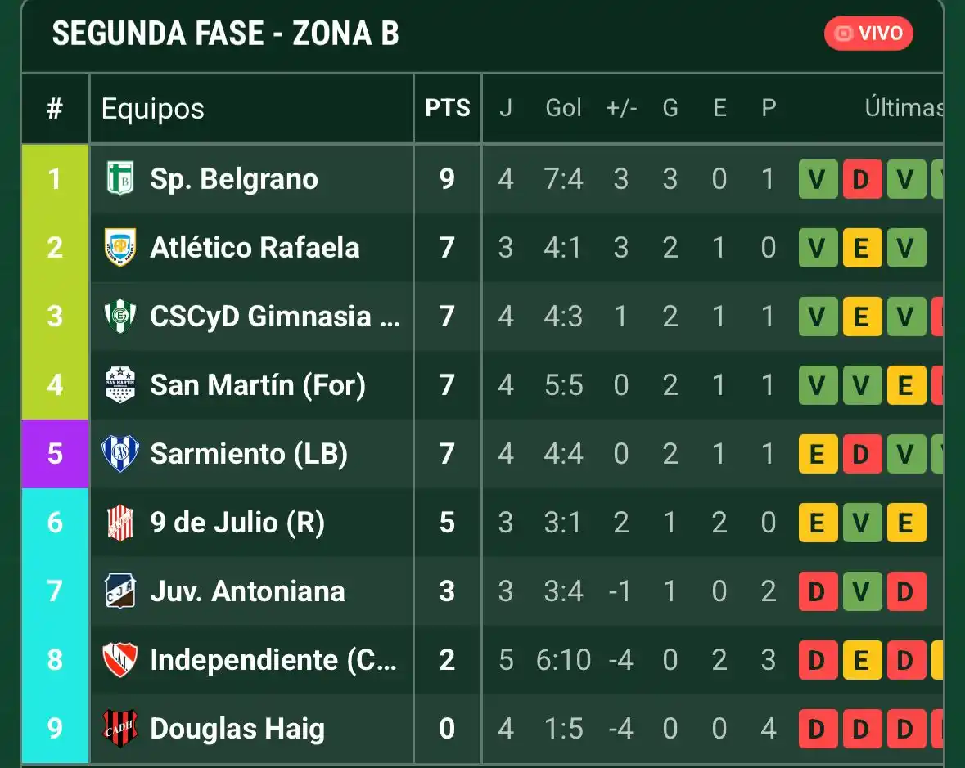Select the Atlético Rafaela club logo
This screenshot has width=965, height=768.
click(119, 247)
